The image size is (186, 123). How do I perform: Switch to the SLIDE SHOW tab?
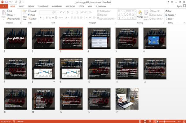(x=70, y=6)
